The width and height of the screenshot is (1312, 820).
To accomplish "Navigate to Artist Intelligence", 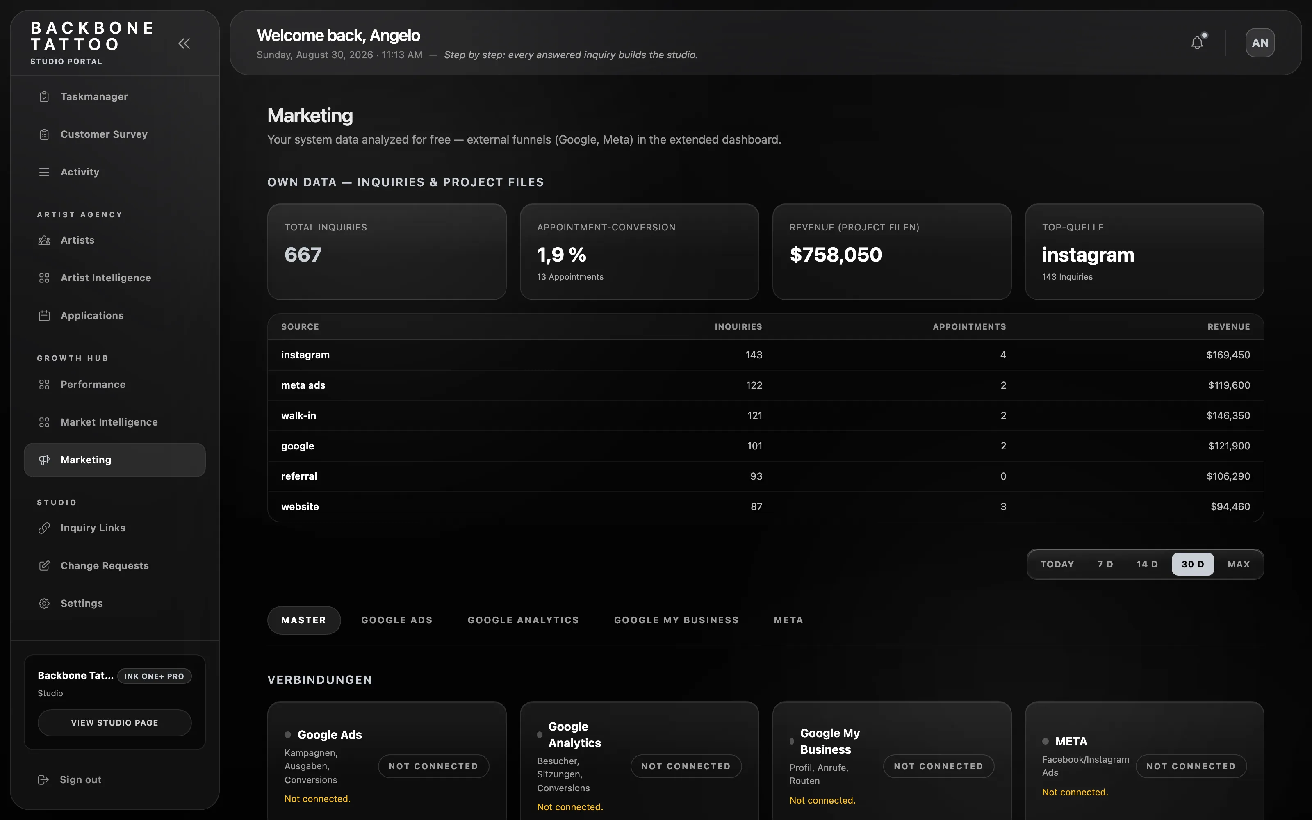I will (115, 278).
